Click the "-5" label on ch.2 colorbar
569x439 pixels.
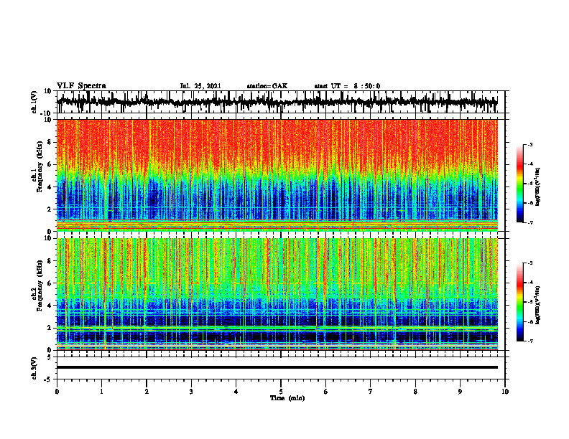click(530, 302)
